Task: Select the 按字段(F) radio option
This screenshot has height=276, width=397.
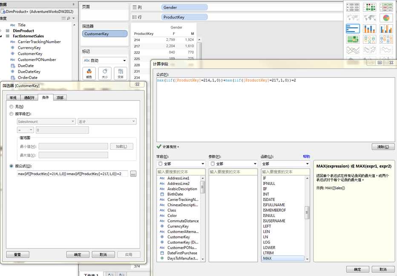Action: pyautogui.click(x=11, y=114)
